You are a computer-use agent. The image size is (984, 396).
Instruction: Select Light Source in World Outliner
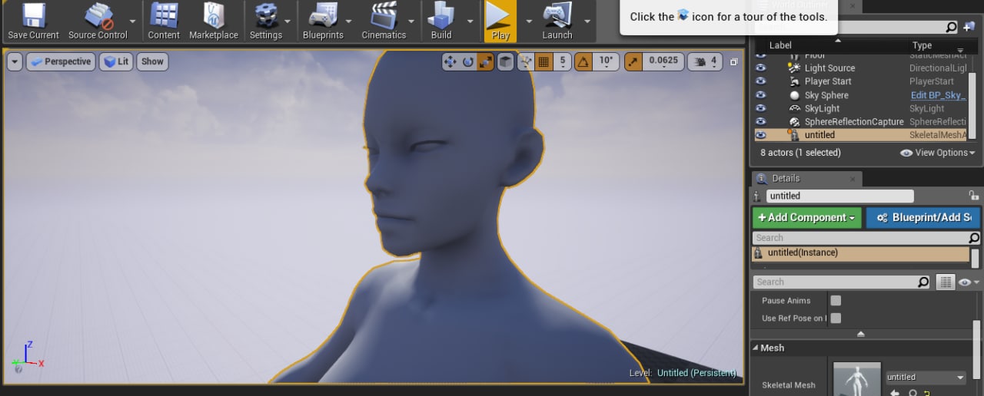coord(829,68)
